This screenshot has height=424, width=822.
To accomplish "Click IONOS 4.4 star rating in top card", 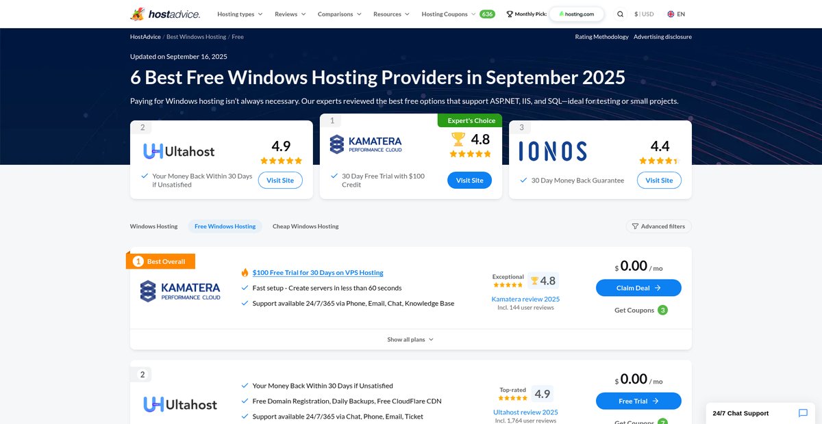I will pos(659,161).
